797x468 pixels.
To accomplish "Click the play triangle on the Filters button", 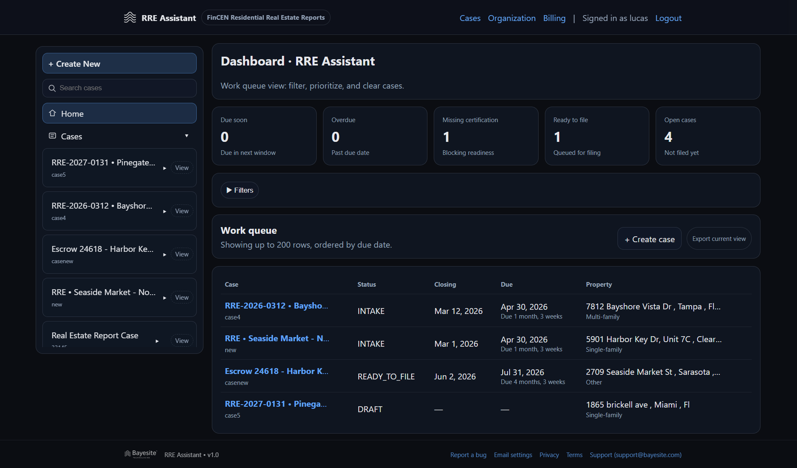I will coord(229,190).
